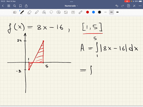This screenshot has width=143, height=107.
Task: Select the Lasso tool
Action: (x=51, y=12)
